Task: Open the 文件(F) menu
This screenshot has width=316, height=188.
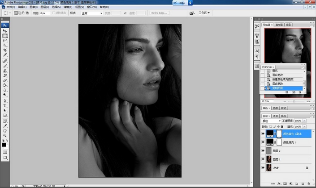Action: pyautogui.click(x=11, y=7)
